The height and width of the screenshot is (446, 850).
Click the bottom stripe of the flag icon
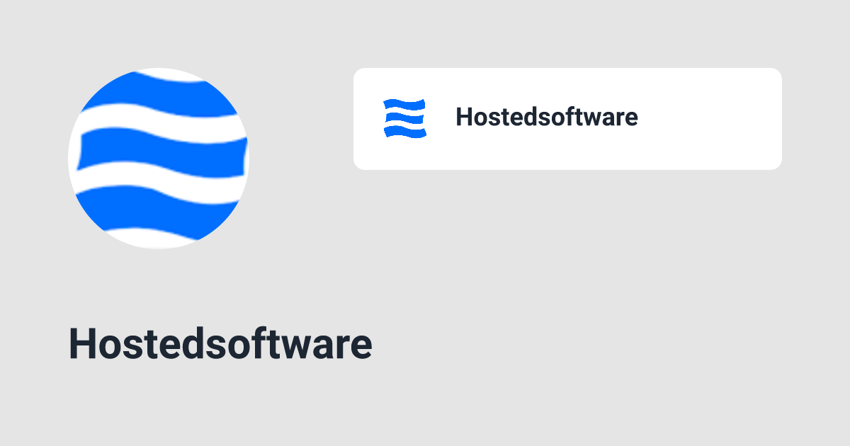pyautogui.click(x=404, y=131)
